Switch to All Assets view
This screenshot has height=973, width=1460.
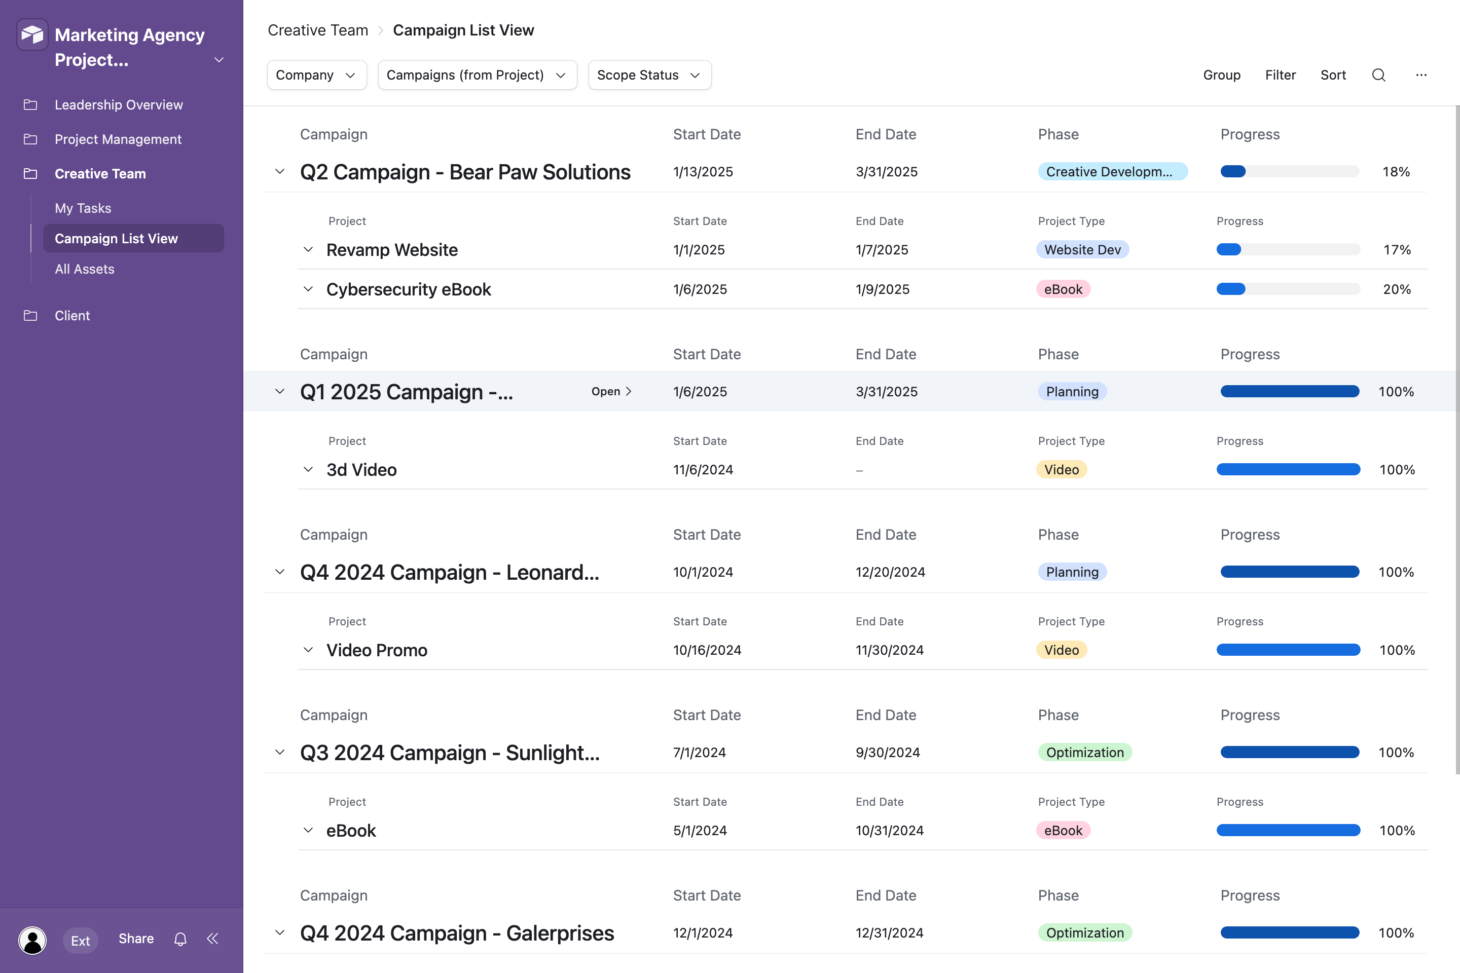click(85, 269)
